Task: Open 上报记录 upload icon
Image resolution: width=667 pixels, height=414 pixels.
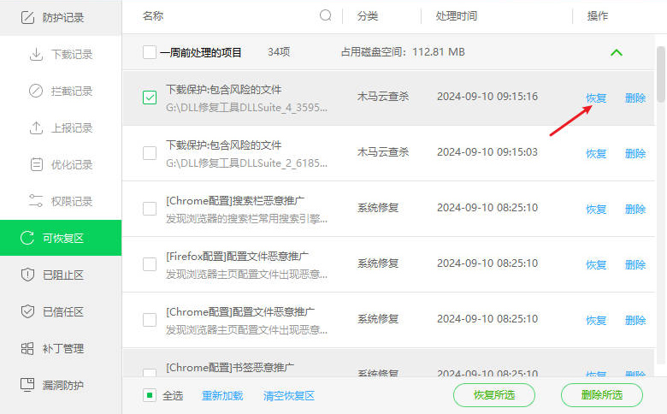Action: coord(36,128)
